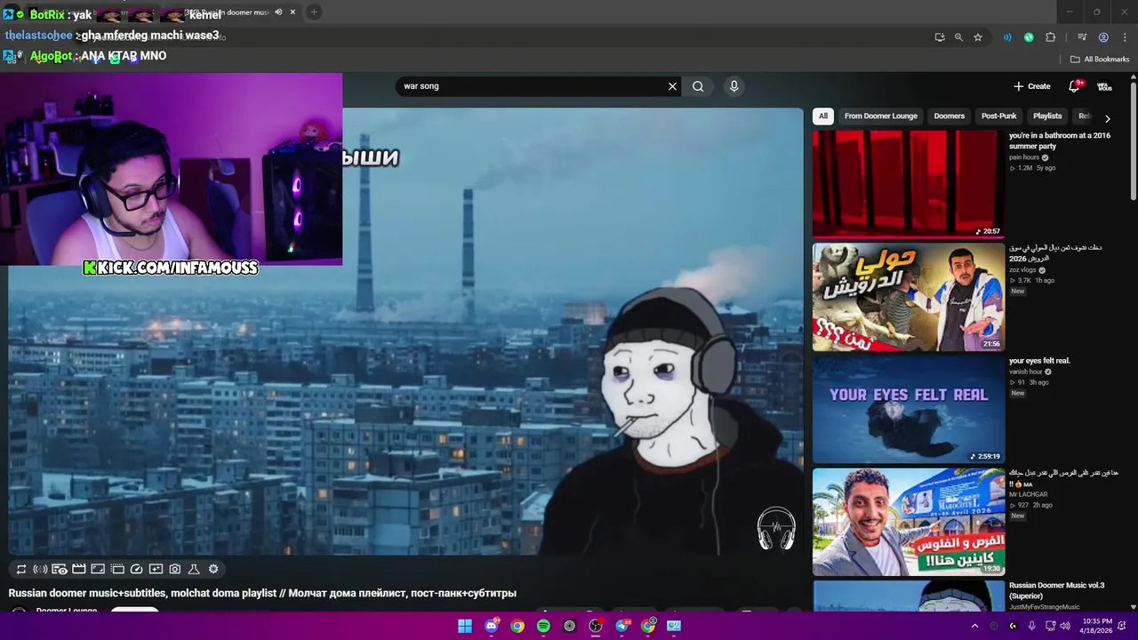Open enhancer settings gear under the video
The image size is (1138, 640).
click(x=213, y=569)
